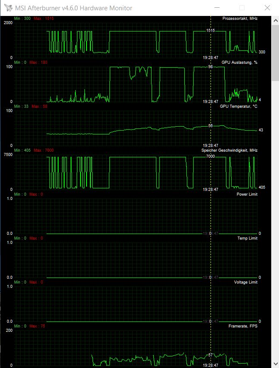Click Max : 100 text above GPU Auslastung graph

coord(38,62)
